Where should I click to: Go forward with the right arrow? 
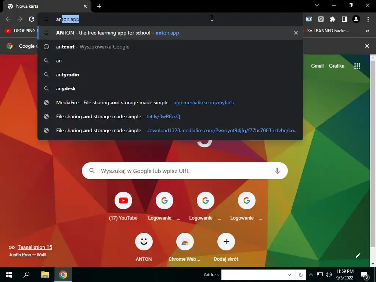(20, 19)
